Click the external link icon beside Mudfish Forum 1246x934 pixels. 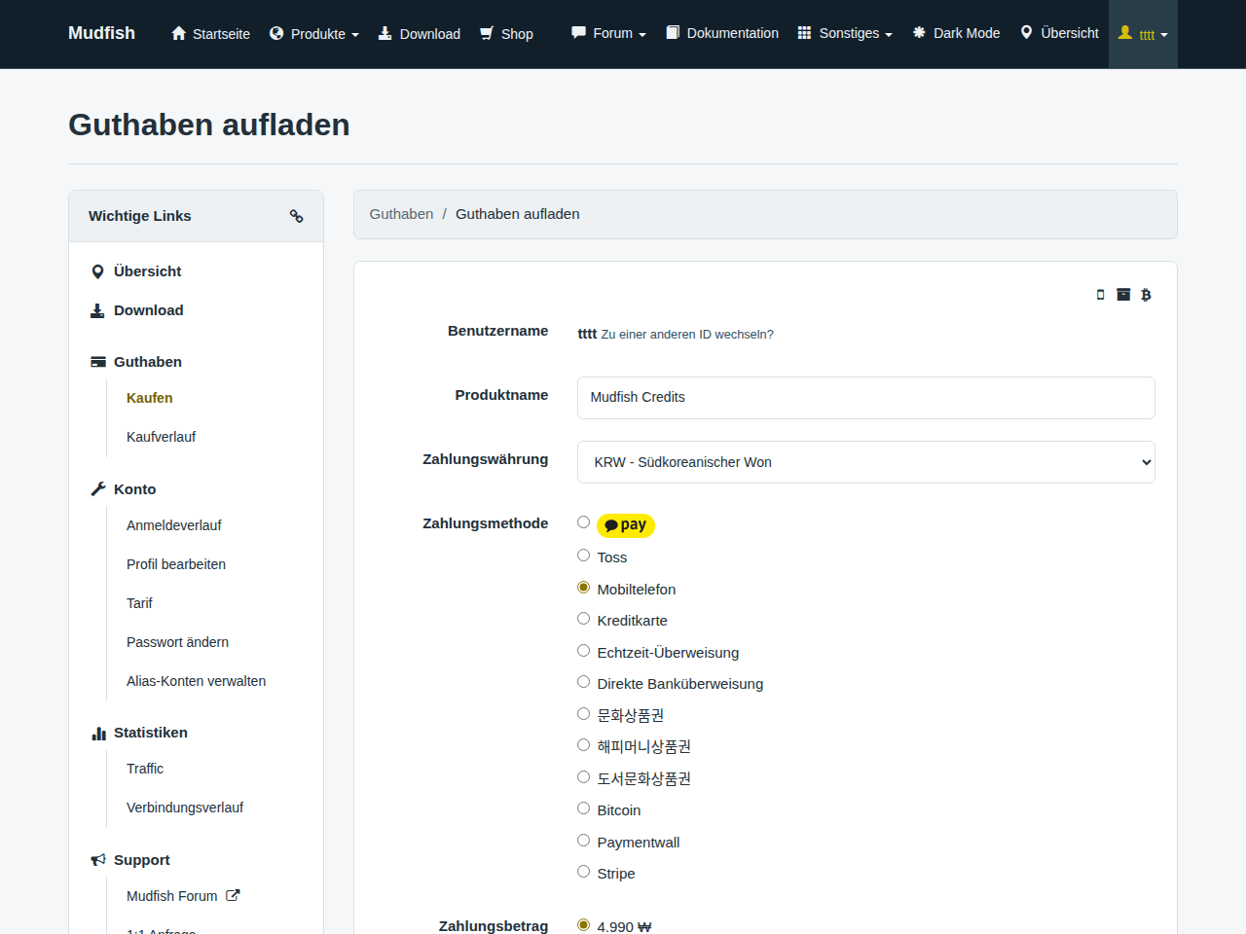[x=233, y=895]
